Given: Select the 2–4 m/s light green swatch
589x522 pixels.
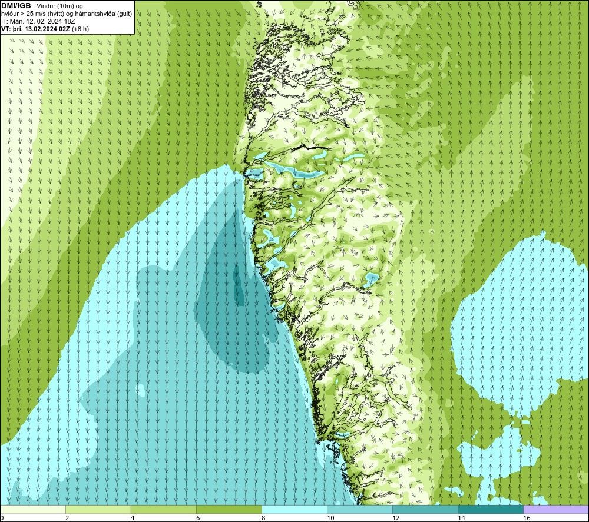Looking at the screenshot, I should point(98,510).
